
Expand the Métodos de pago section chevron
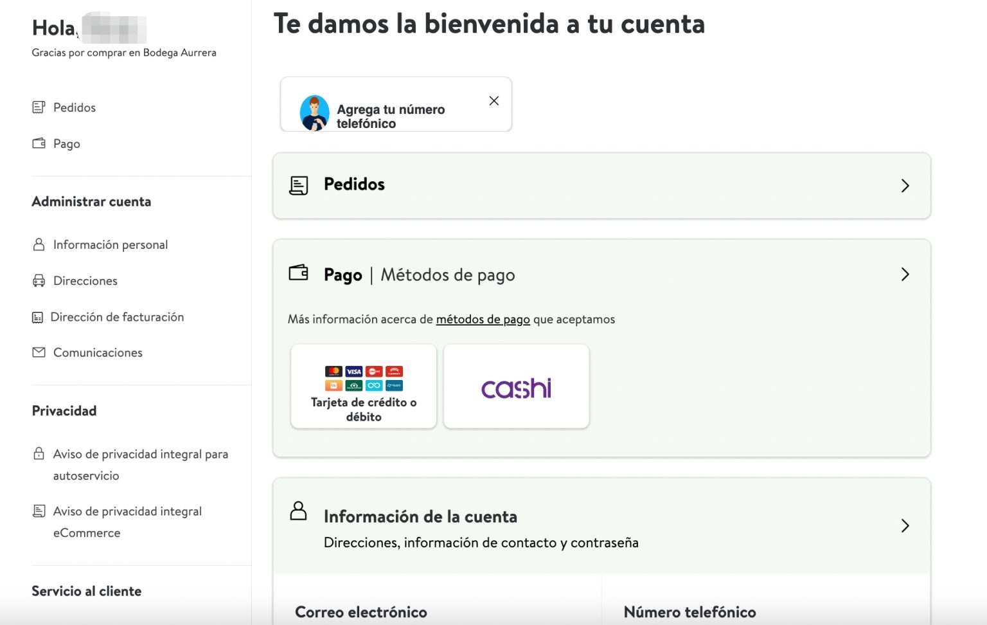tap(905, 275)
